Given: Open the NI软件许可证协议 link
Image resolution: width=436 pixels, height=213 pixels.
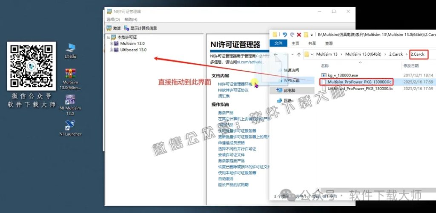Looking at the screenshot, I should (x=233, y=90).
